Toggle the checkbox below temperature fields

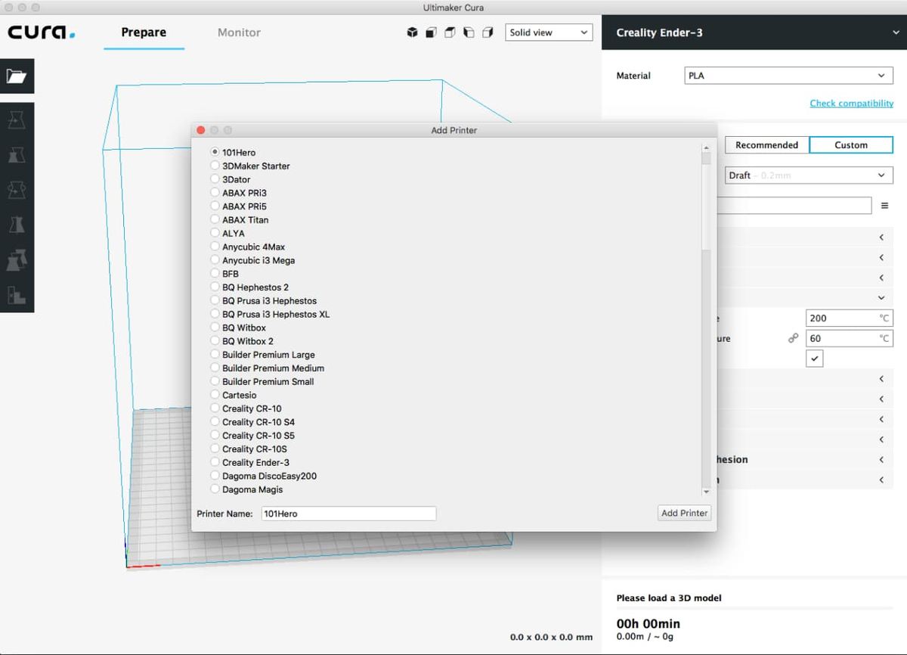point(815,359)
